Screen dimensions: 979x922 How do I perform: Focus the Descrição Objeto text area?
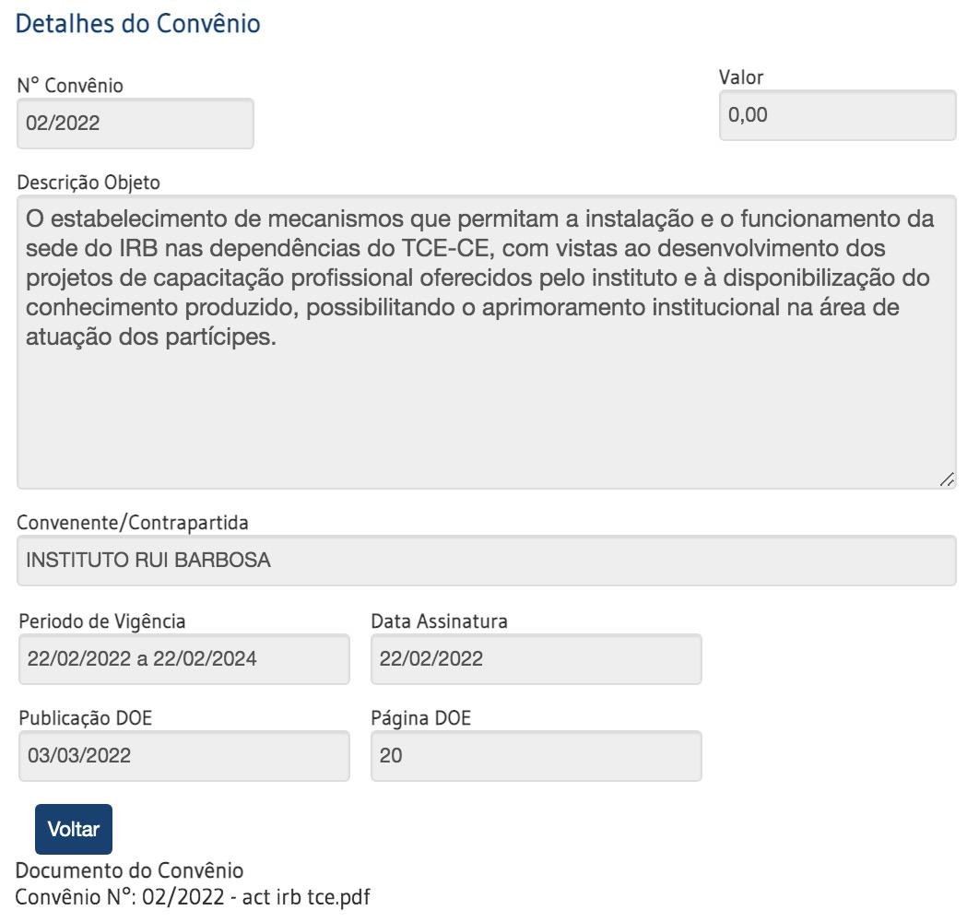(487, 342)
